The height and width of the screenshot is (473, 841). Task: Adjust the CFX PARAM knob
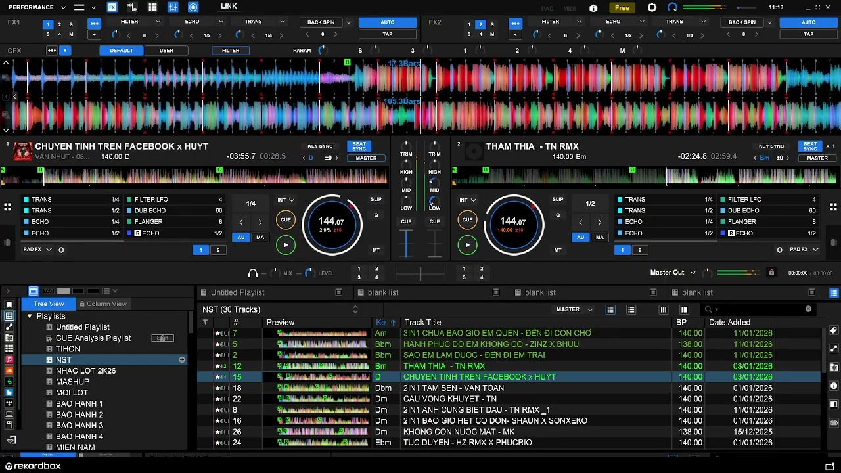pyautogui.click(x=322, y=51)
